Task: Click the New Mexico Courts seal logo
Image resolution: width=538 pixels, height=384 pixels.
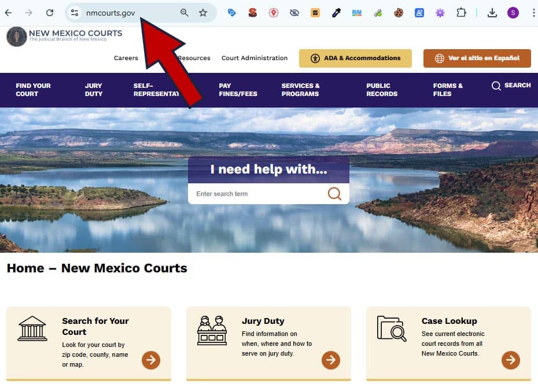Action: coord(16,36)
